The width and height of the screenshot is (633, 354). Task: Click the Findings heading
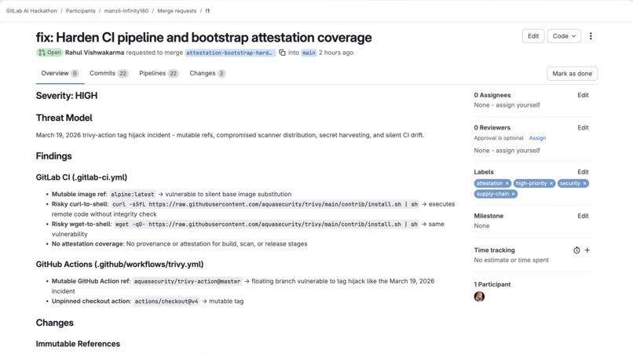[53, 156]
